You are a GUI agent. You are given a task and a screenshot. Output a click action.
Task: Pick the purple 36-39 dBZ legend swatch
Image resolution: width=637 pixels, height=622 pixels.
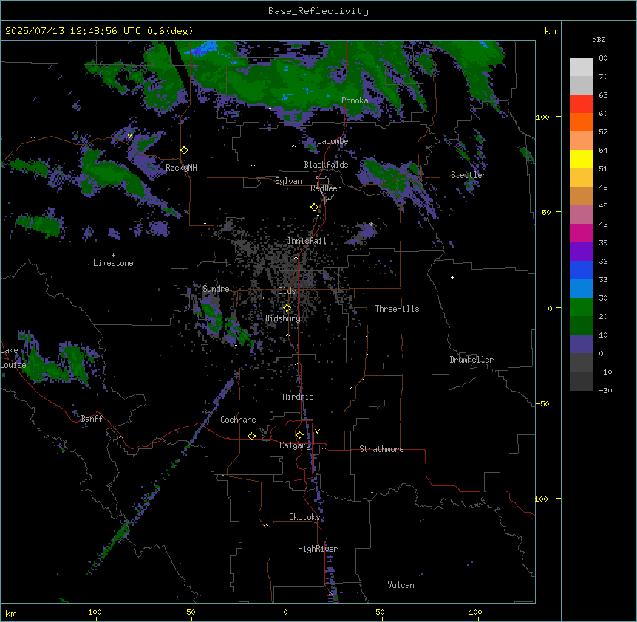pyautogui.click(x=581, y=252)
